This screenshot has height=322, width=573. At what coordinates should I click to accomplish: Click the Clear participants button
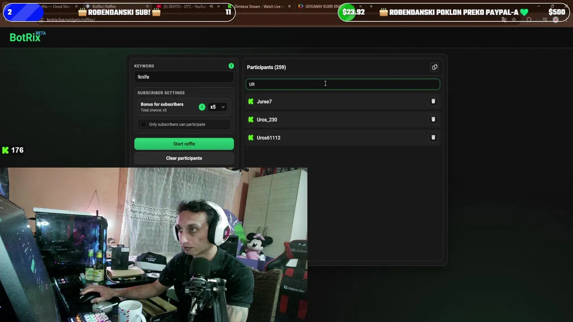tap(184, 158)
